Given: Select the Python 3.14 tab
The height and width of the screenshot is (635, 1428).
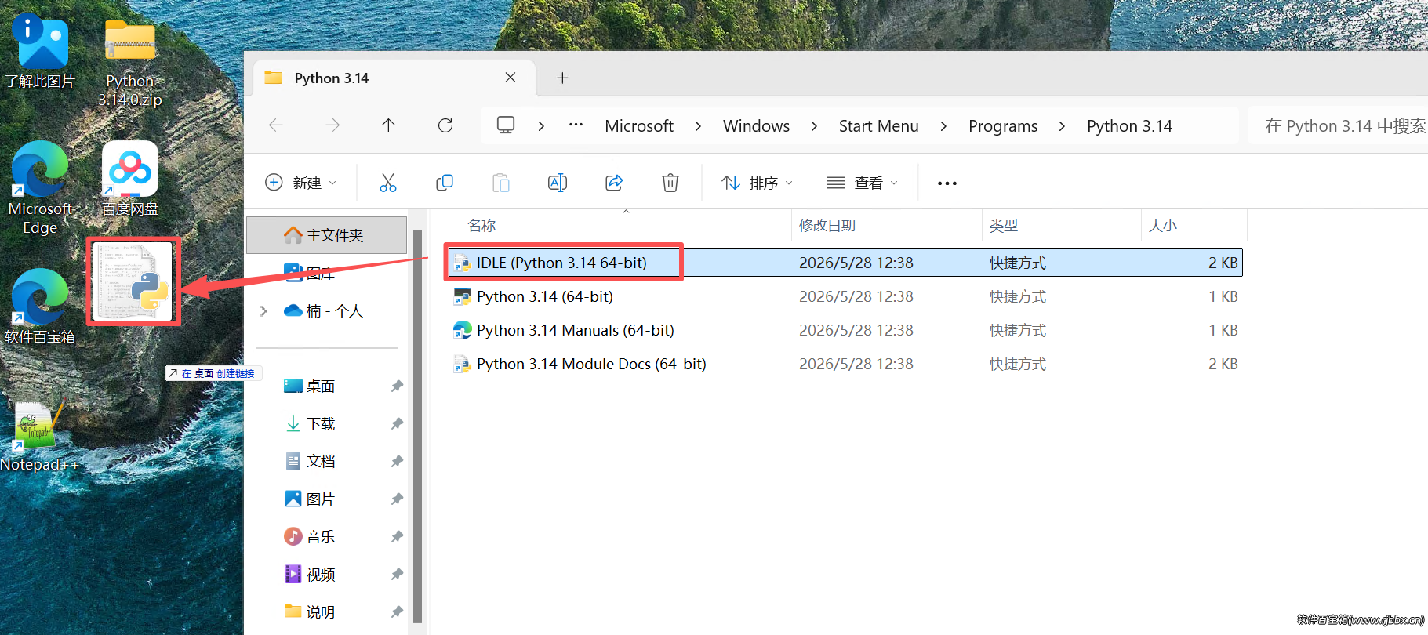Looking at the screenshot, I should click(394, 78).
